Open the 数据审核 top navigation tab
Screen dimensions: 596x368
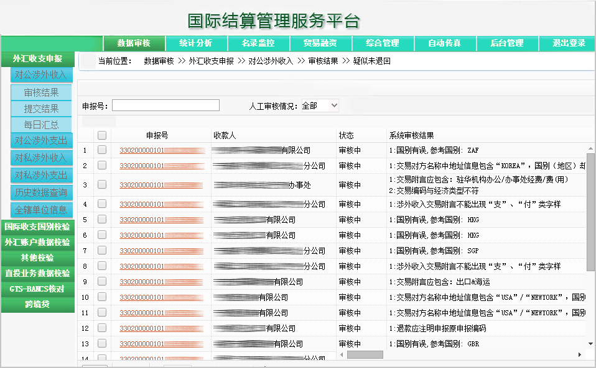tap(134, 43)
